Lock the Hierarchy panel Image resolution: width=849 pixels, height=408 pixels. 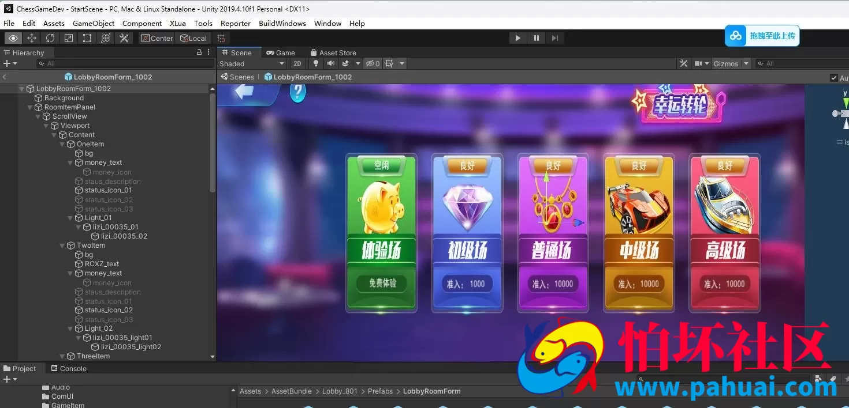point(199,52)
